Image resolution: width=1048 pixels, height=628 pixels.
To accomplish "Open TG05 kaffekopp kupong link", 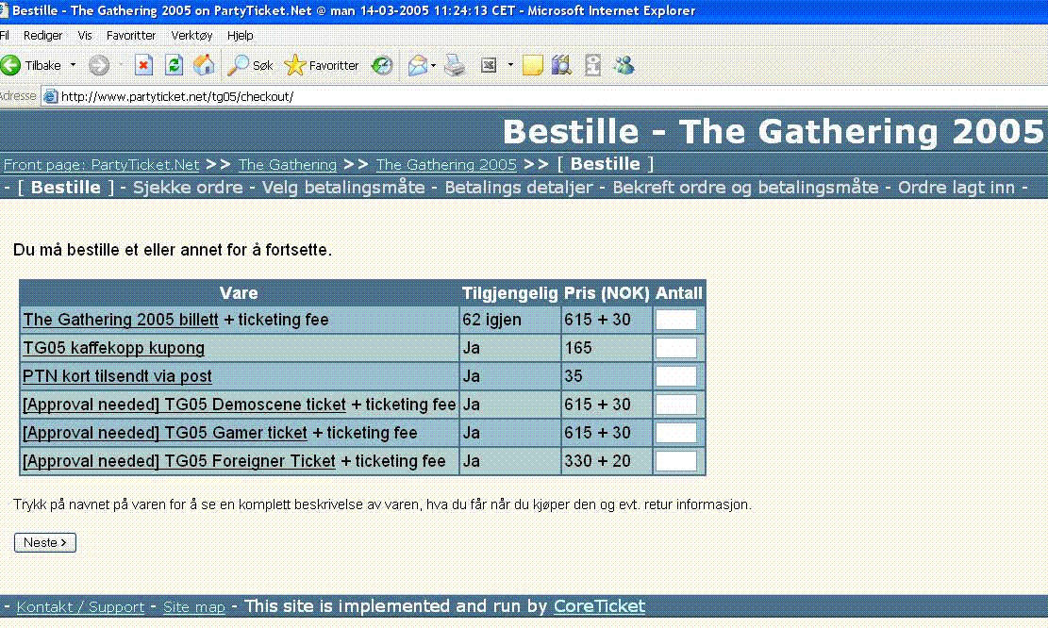I will pyautogui.click(x=113, y=348).
